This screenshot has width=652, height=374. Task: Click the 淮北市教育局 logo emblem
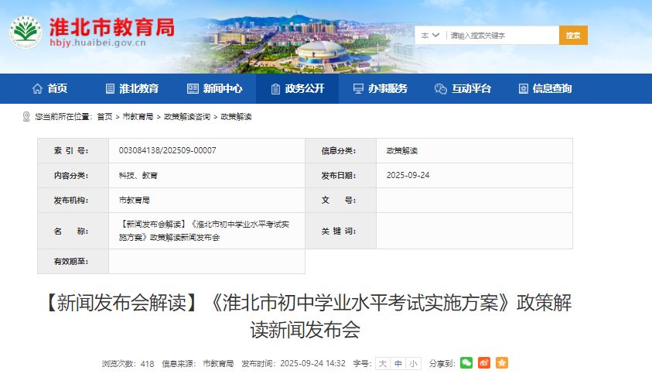26,33
